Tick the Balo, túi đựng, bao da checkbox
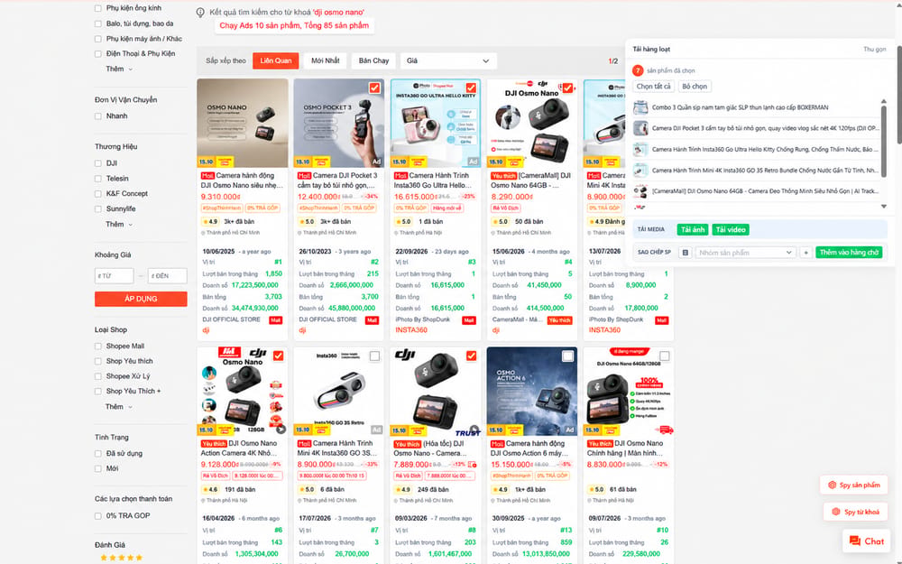The height and width of the screenshot is (564, 902). pyautogui.click(x=97, y=24)
